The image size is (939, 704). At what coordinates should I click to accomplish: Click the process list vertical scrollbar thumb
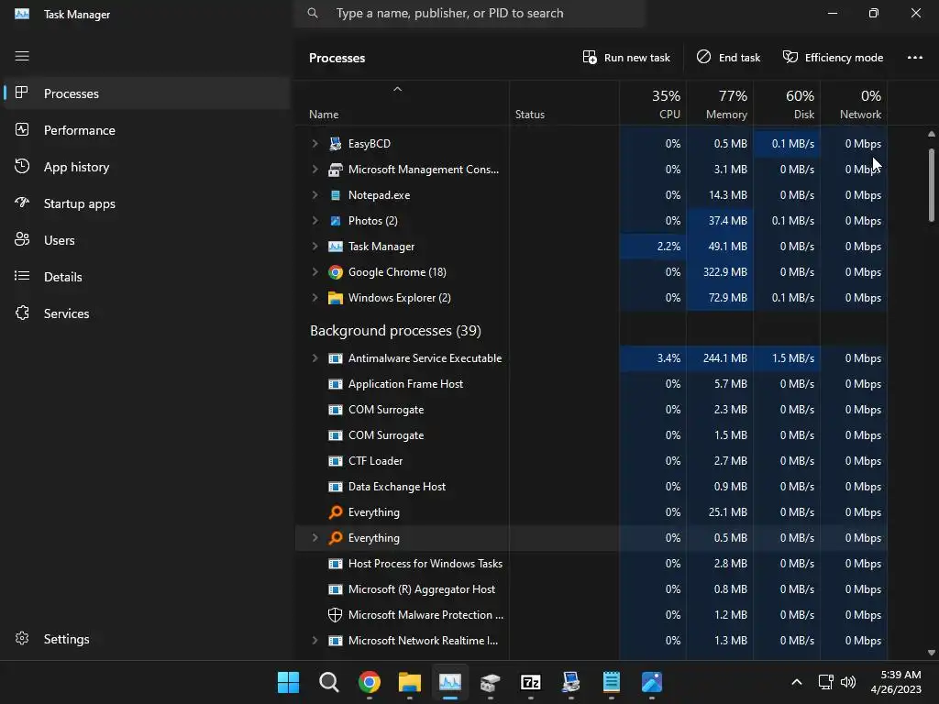coord(932,185)
